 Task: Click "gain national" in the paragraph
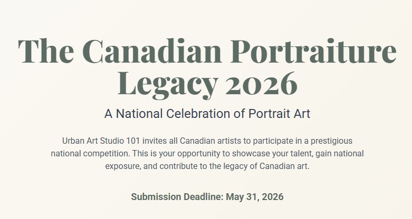coord(339,154)
